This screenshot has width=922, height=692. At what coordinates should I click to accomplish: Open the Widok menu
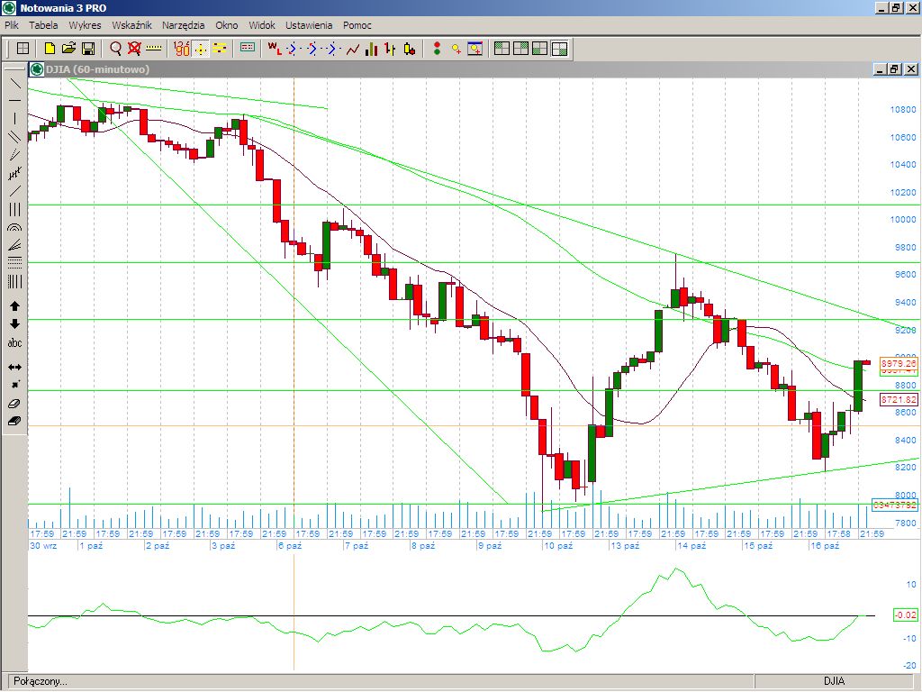pyautogui.click(x=262, y=25)
